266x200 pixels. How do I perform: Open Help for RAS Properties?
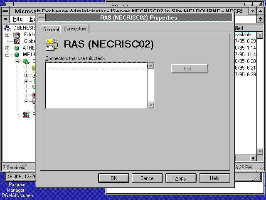(214, 178)
